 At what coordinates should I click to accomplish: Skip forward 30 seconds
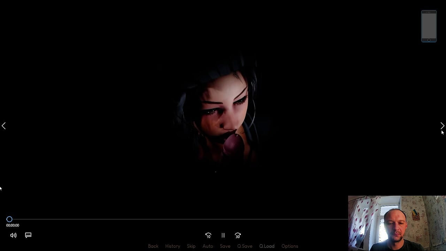tap(238, 236)
